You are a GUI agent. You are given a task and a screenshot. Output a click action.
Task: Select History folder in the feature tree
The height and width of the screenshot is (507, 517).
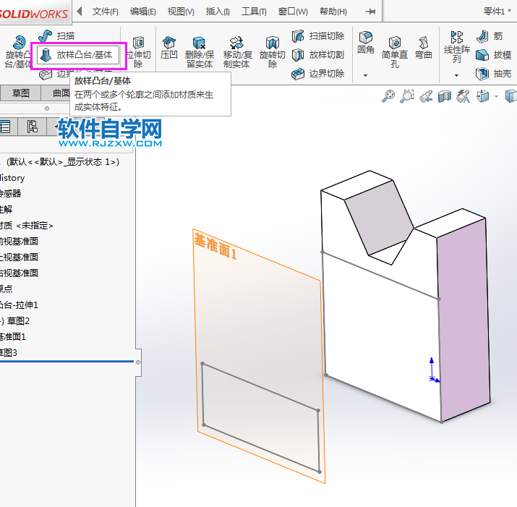[12, 178]
